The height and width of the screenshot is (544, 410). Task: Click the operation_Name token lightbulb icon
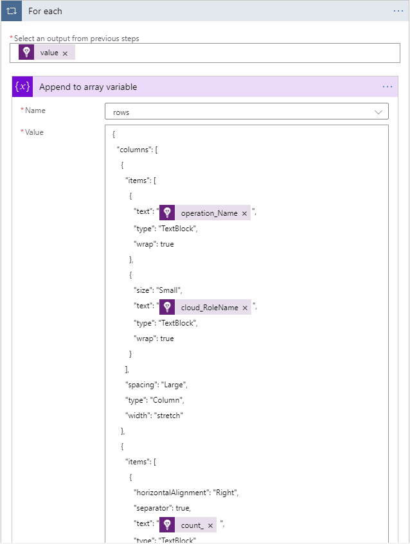coord(167,213)
